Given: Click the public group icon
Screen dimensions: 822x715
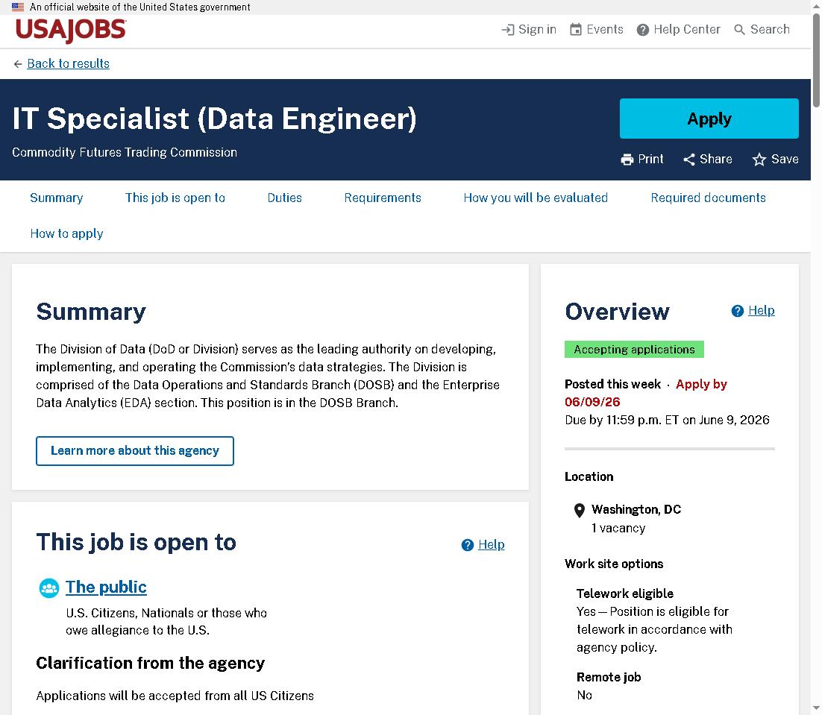Looking at the screenshot, I should click(x=49, y=588).
